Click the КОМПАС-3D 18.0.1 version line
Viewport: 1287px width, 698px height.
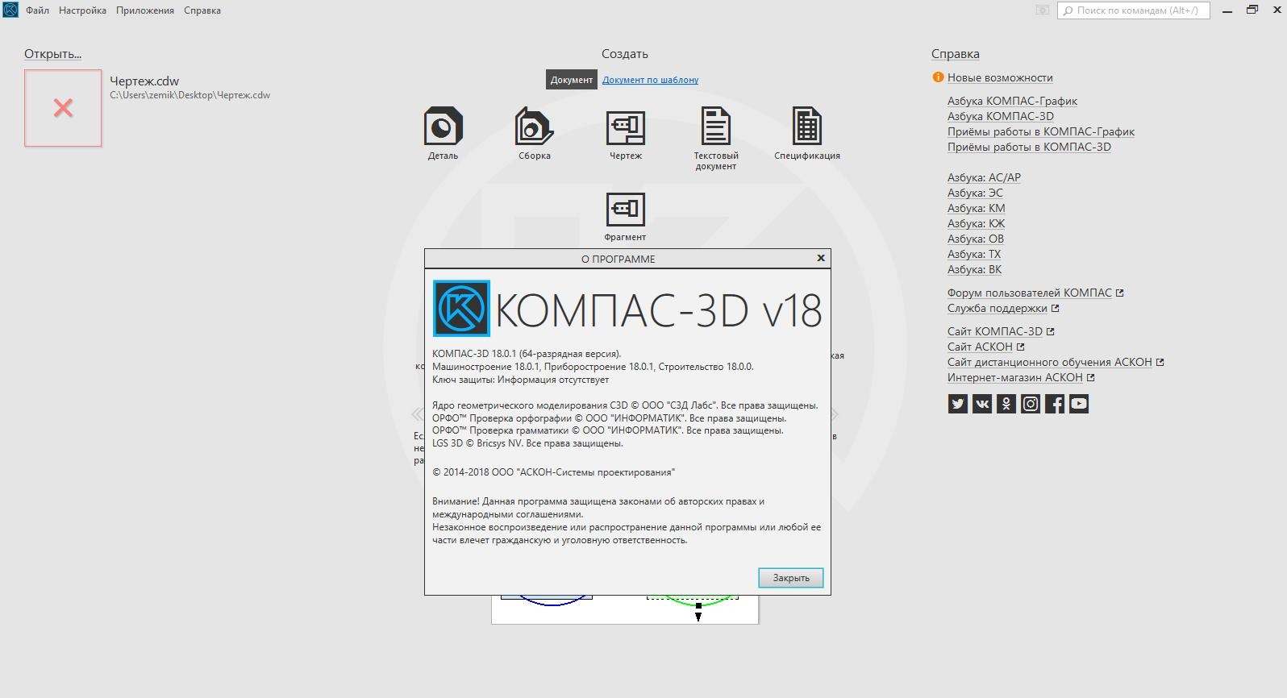click(x=527, y=354)
